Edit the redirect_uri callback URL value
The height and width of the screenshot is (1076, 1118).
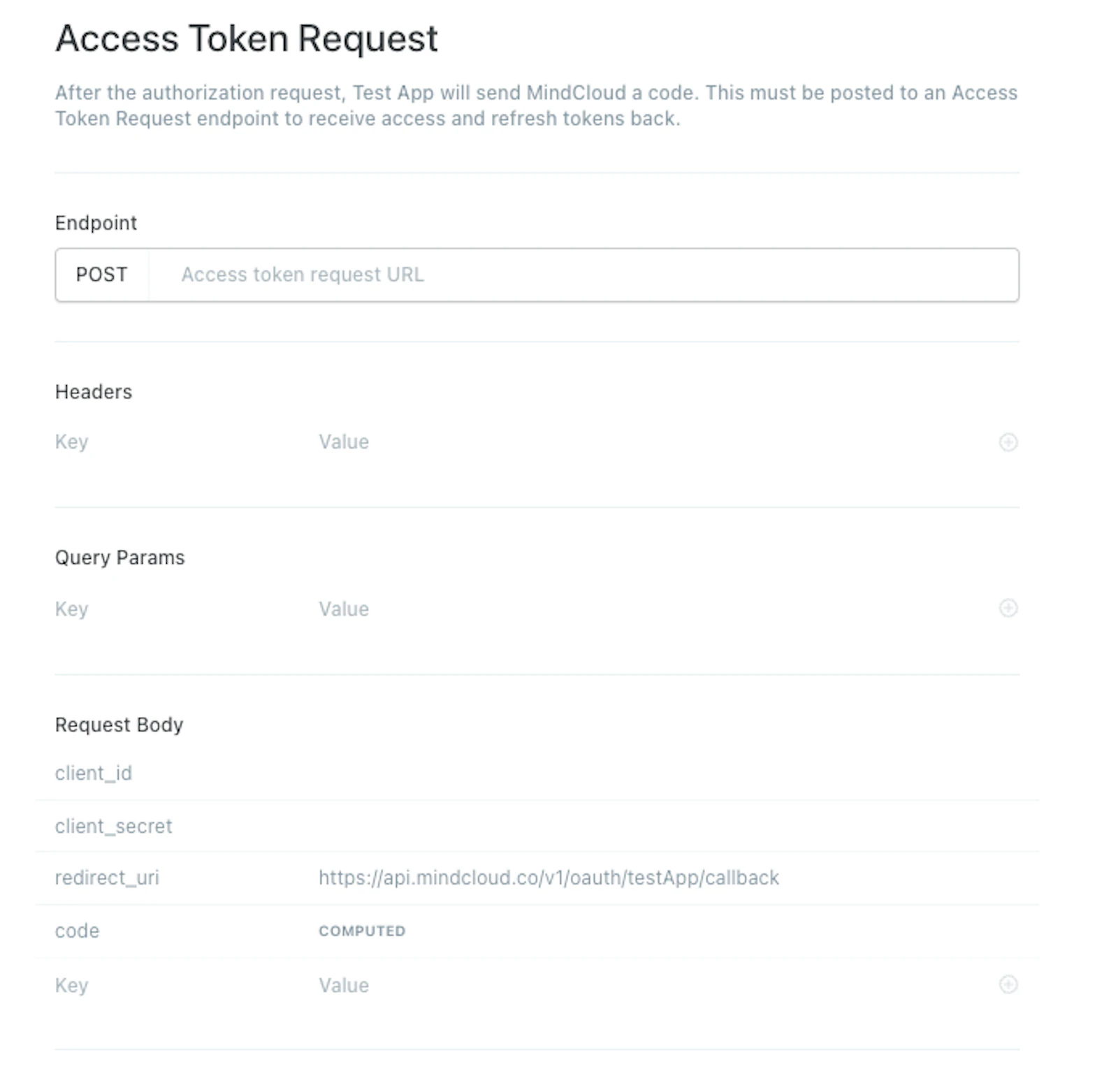pos(549,878)
